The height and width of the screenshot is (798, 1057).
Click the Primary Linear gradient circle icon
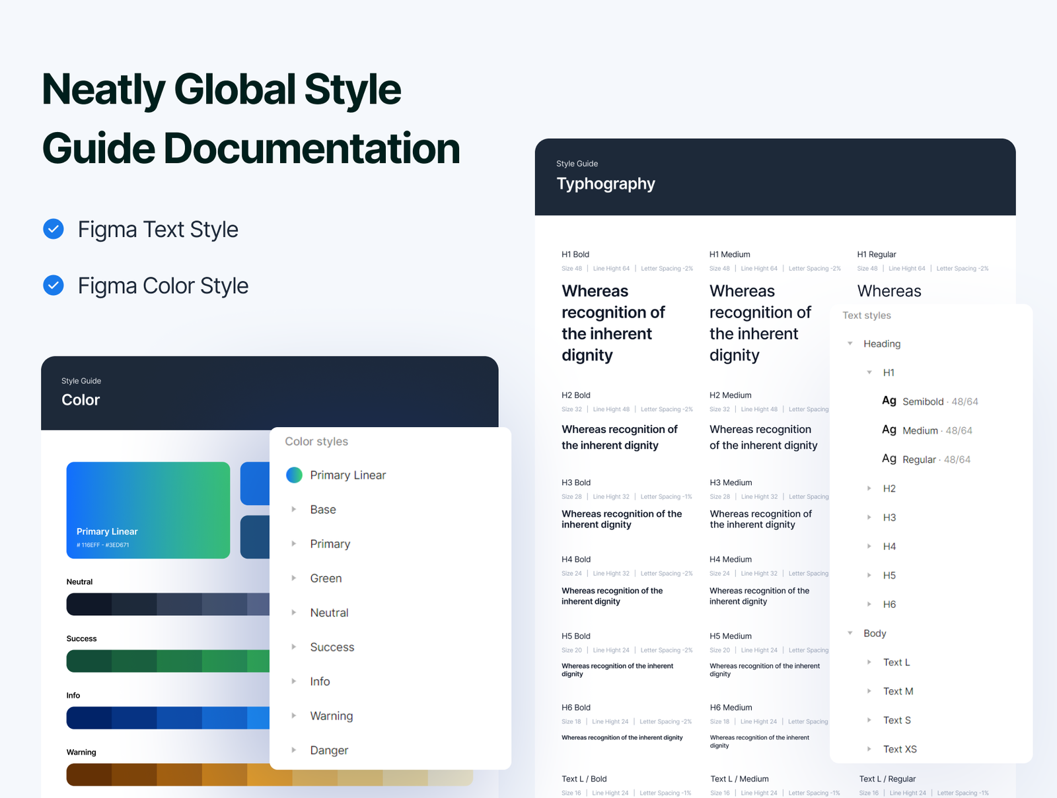[x=294, y=475]
